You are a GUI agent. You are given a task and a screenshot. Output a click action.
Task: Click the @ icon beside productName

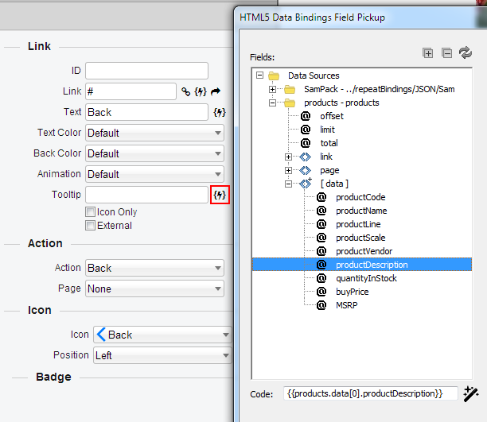tap(321, 211)
